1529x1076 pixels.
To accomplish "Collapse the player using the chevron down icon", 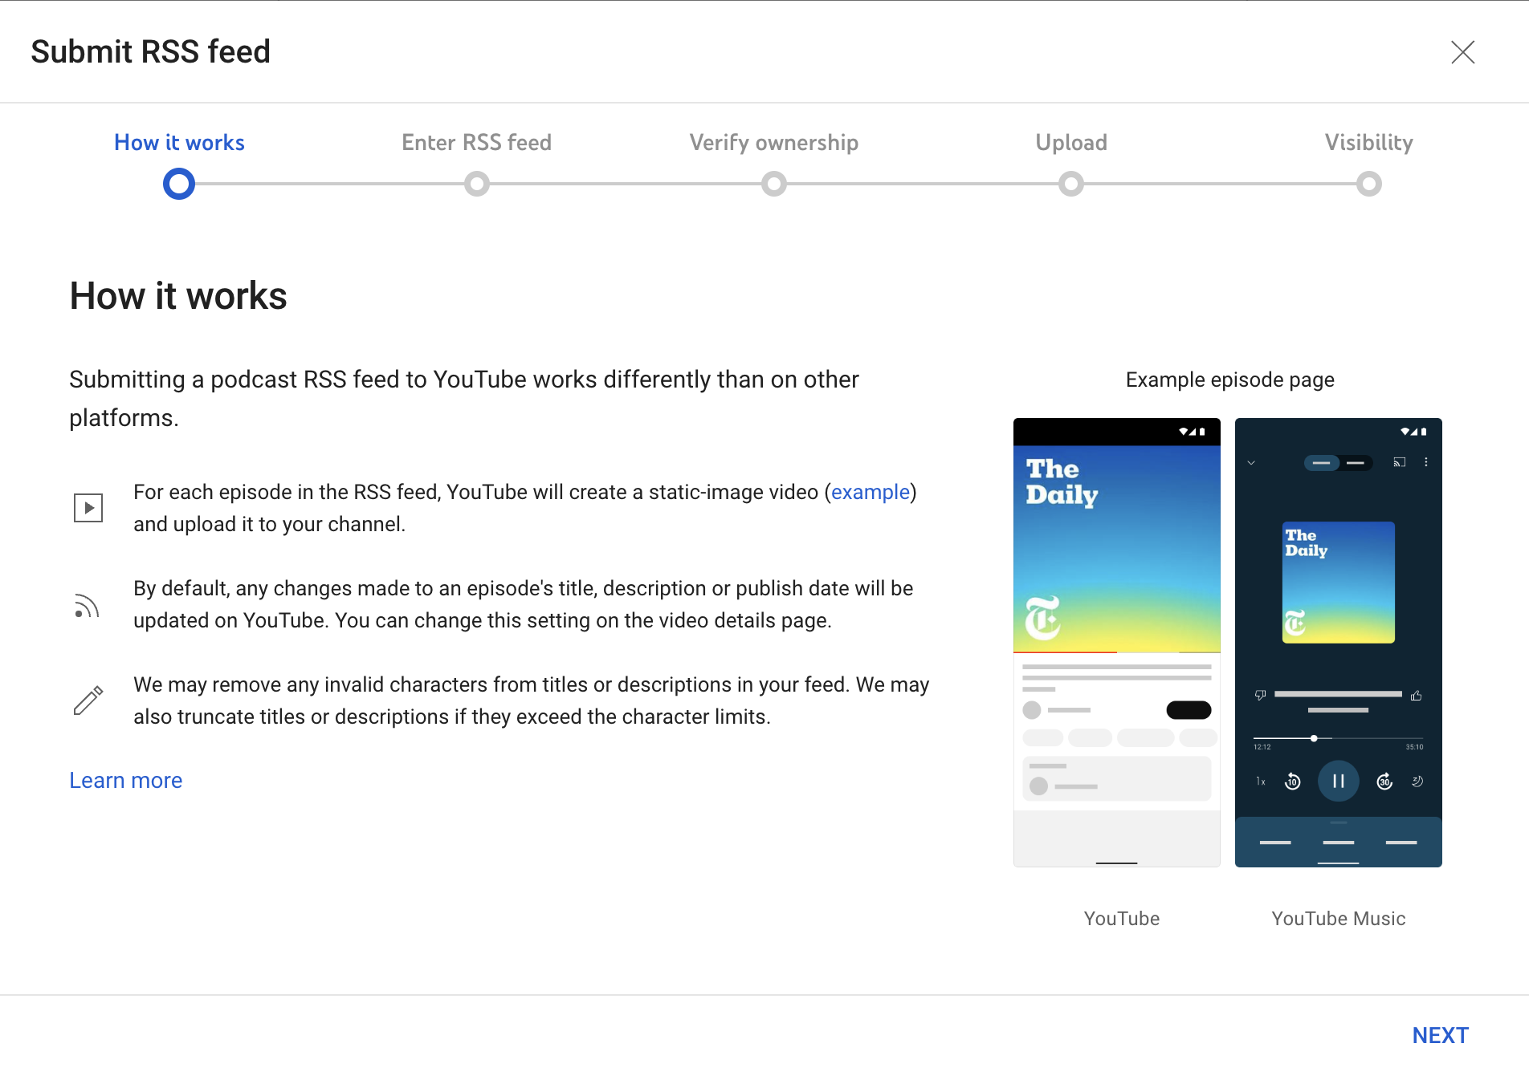I will tap(1251, 463).
